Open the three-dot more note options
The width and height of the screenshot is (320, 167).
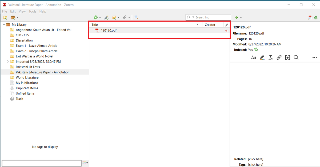coord(315,57)
